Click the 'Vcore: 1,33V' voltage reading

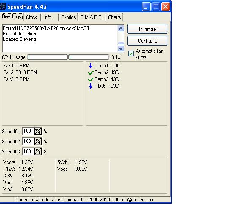tap(18, 162)
